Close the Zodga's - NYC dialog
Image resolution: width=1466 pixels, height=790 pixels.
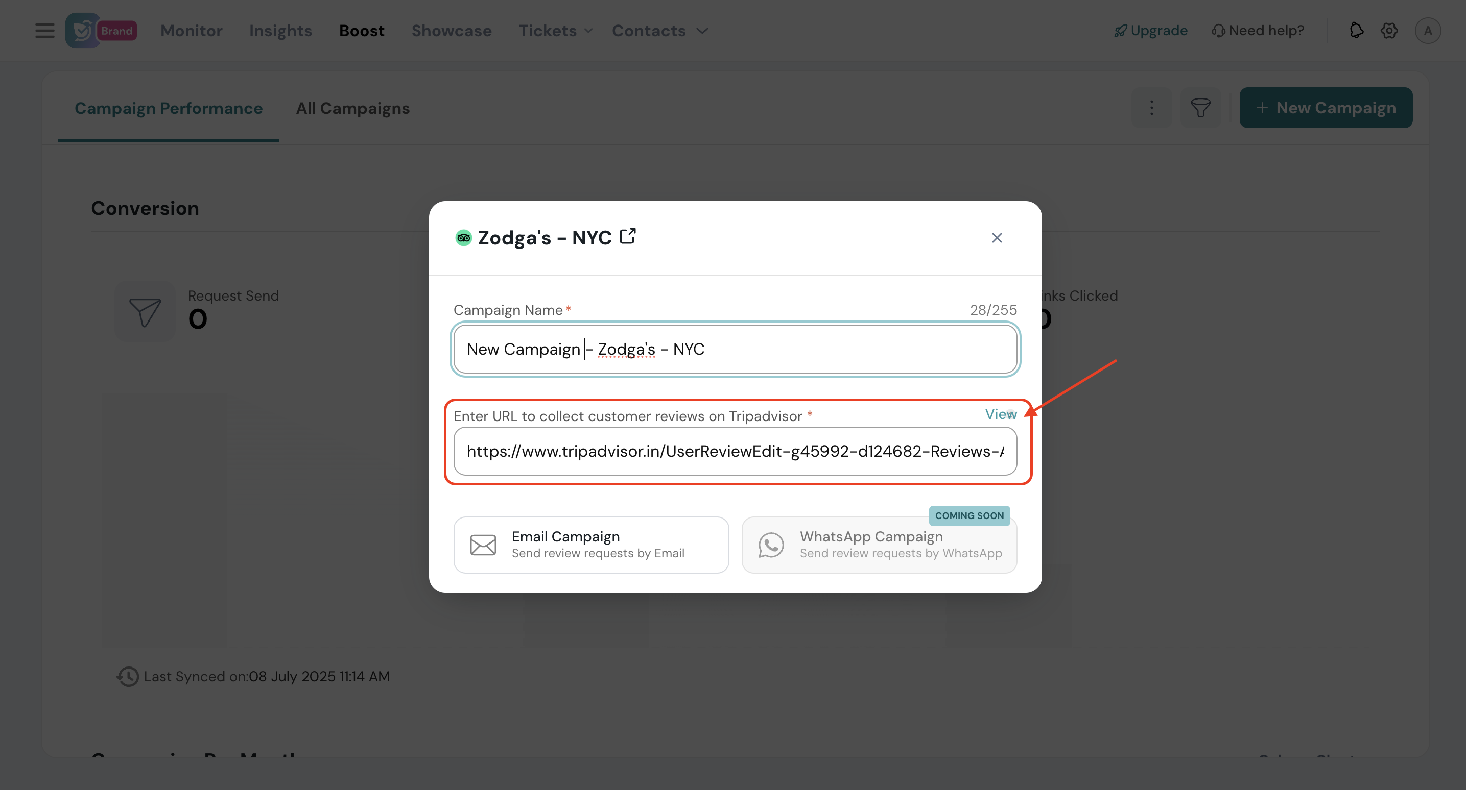(997, 238)
